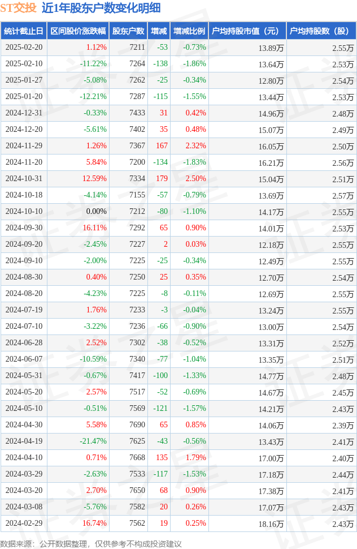Click the ST交投 stock name in title
Viewport: 357px width, 549px height.
point(19,8)
